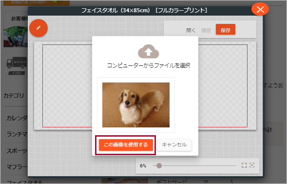
Task: Click the キャンセル button
Action: tap(174, 145)
